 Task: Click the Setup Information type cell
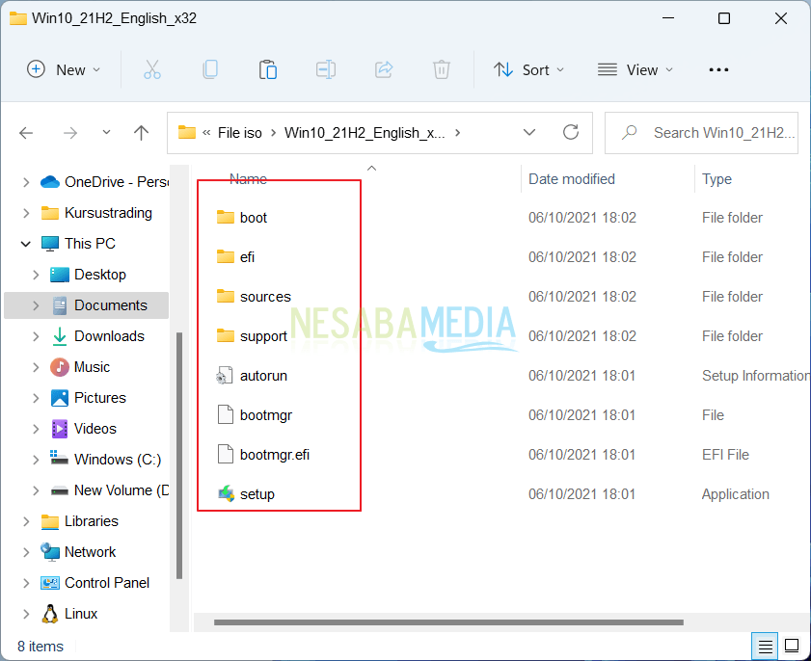[x=756, y=376]
